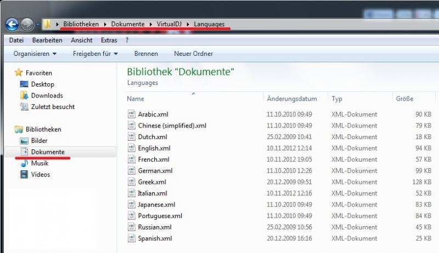
Task: Sort by the Änderungsdatum column header
Action: (x=292, y=99)
